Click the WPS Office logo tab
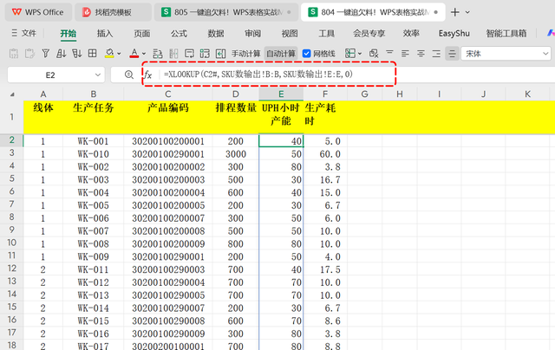 (38, 12)
